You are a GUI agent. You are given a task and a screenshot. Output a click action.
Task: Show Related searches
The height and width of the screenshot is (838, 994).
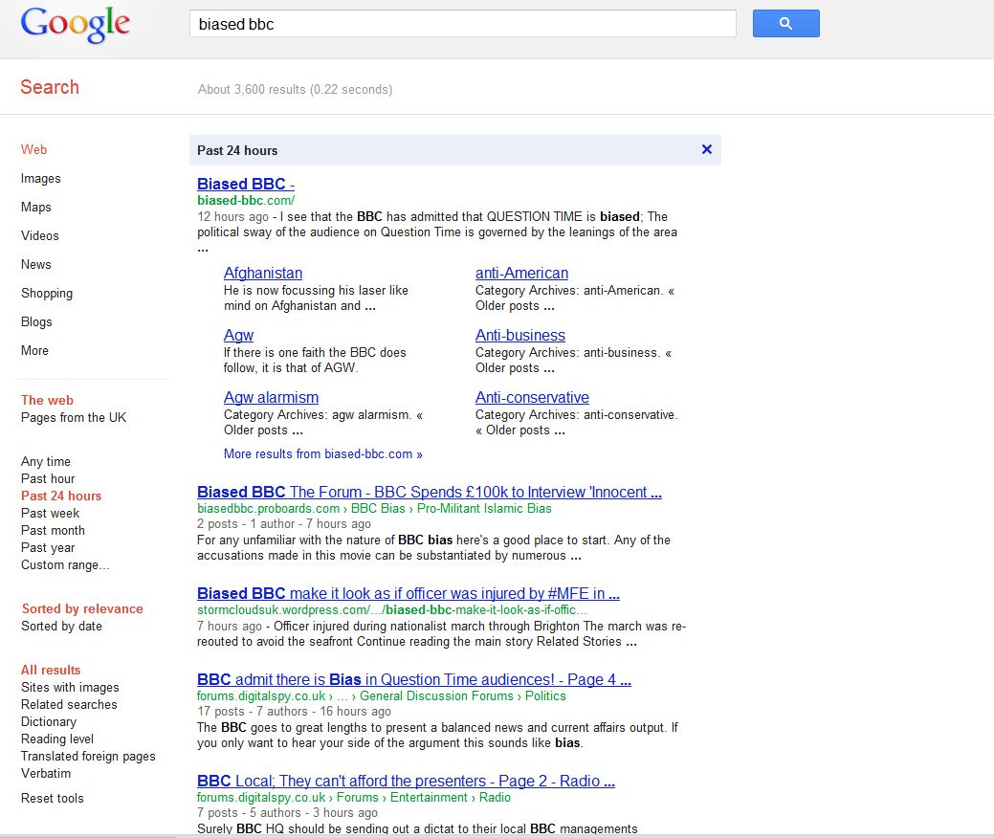tap(69, 704)
